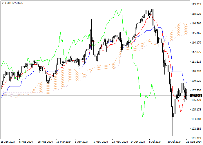Select the 9 Apr 2024 date label
The image size is (203, 145).
point(81,142)
